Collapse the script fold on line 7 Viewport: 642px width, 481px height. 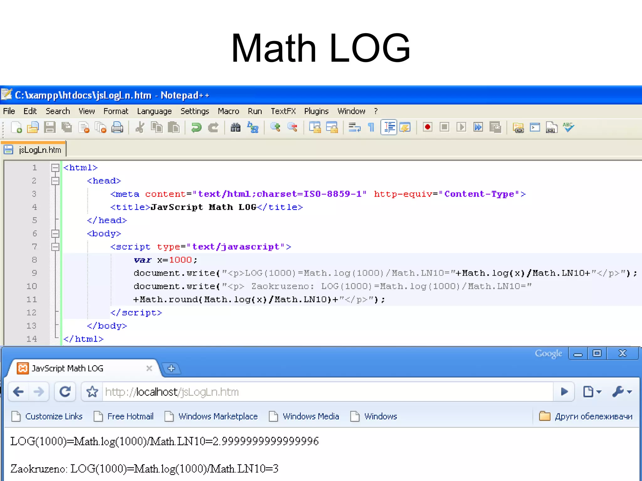click(55, 247)
